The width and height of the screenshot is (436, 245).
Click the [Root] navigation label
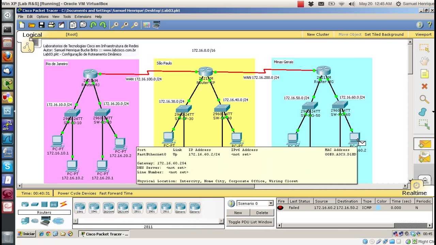pos(72,34)
